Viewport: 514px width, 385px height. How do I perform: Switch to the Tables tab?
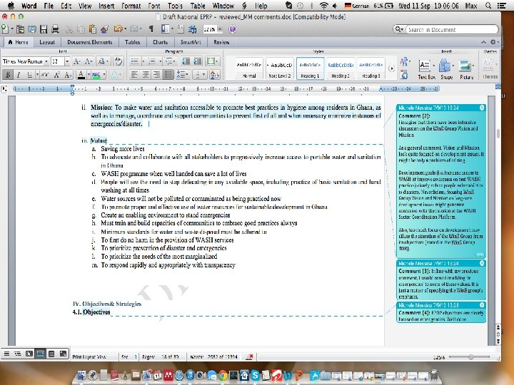click(x=133, y=42)
